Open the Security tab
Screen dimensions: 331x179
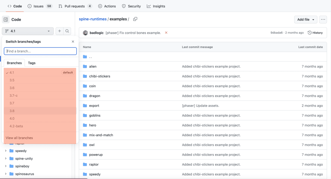pos(131,6)
